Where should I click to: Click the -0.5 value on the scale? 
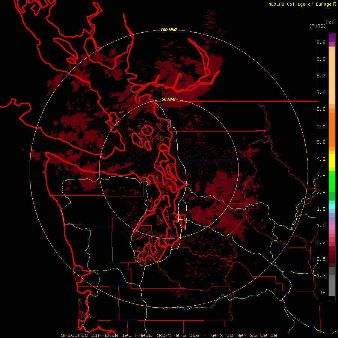point(320,259)
